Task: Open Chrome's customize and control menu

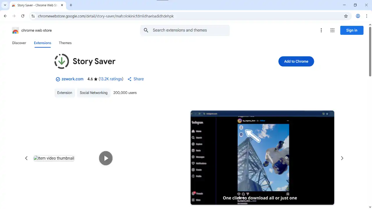Action: point(366,16)
